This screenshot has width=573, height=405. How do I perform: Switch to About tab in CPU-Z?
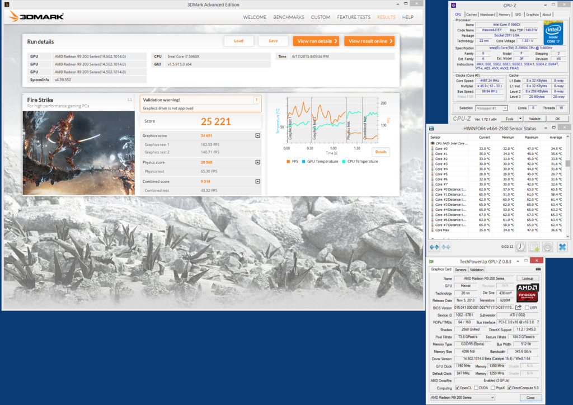coord(546,15)
